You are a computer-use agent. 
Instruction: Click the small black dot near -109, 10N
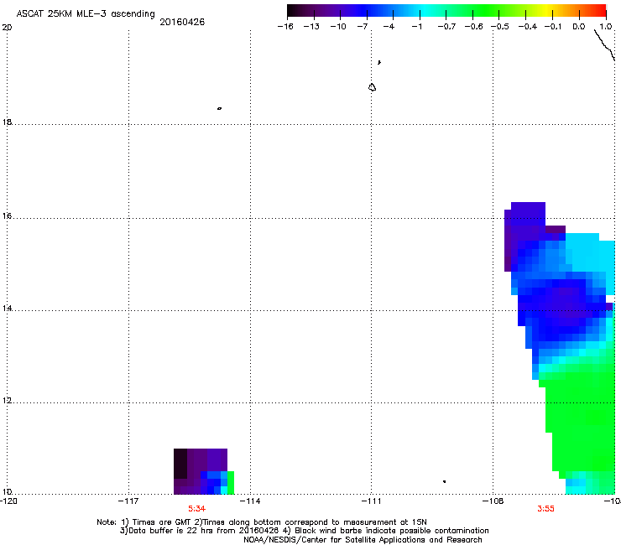[445, 481]
